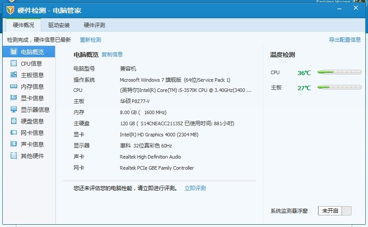368x227 pixels.
Task: Click the 电脑管家 shield logo
Action: [10, 10]
